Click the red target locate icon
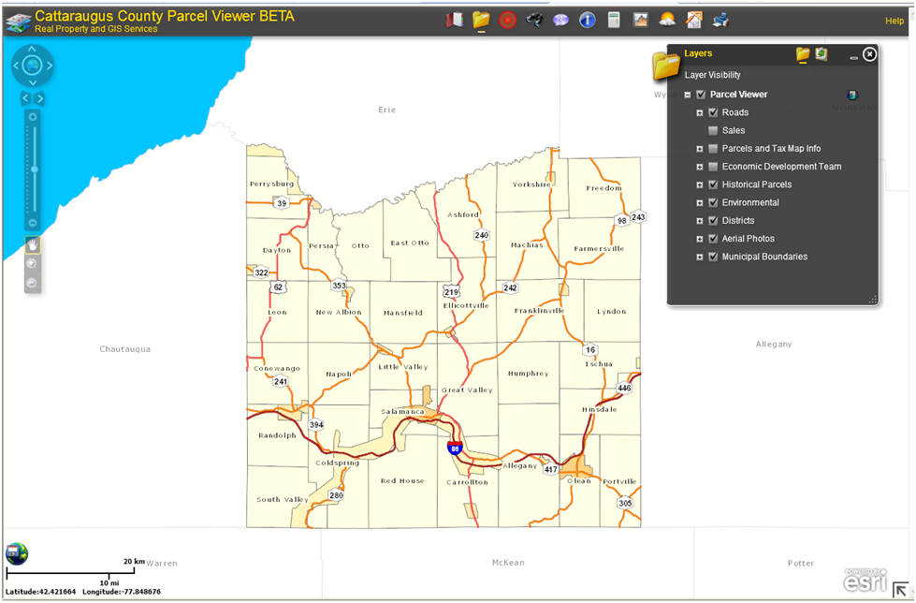This screenshot has height=603, width=916. tap(508, 21)
